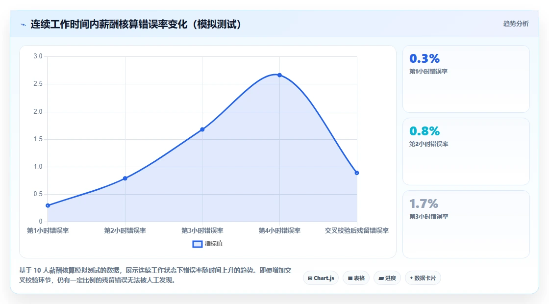Click the x-axis label 交叉校验后残留错误率
This screenshot has width=549, height=304.
point(357,230)
